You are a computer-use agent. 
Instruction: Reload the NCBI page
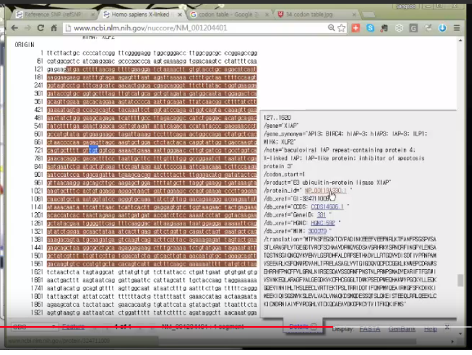coord(40,28)
